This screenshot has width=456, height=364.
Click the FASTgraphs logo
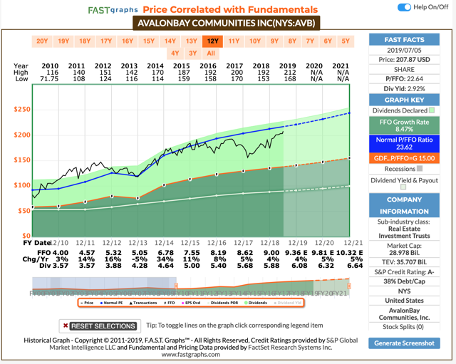(113, 10)
